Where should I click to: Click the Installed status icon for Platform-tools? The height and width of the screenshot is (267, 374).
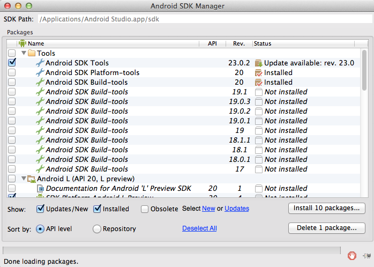[259, 73]
